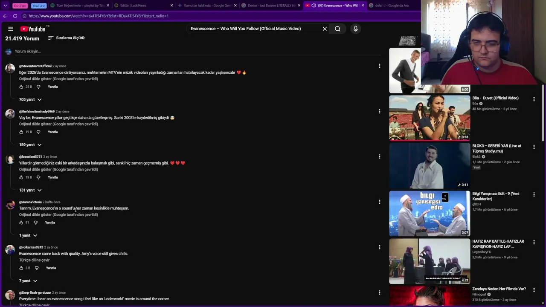The width and height of the screenshot is (546, 307).
Task: Open the YouTube hamburger guide menu
Action: [11, 29]
